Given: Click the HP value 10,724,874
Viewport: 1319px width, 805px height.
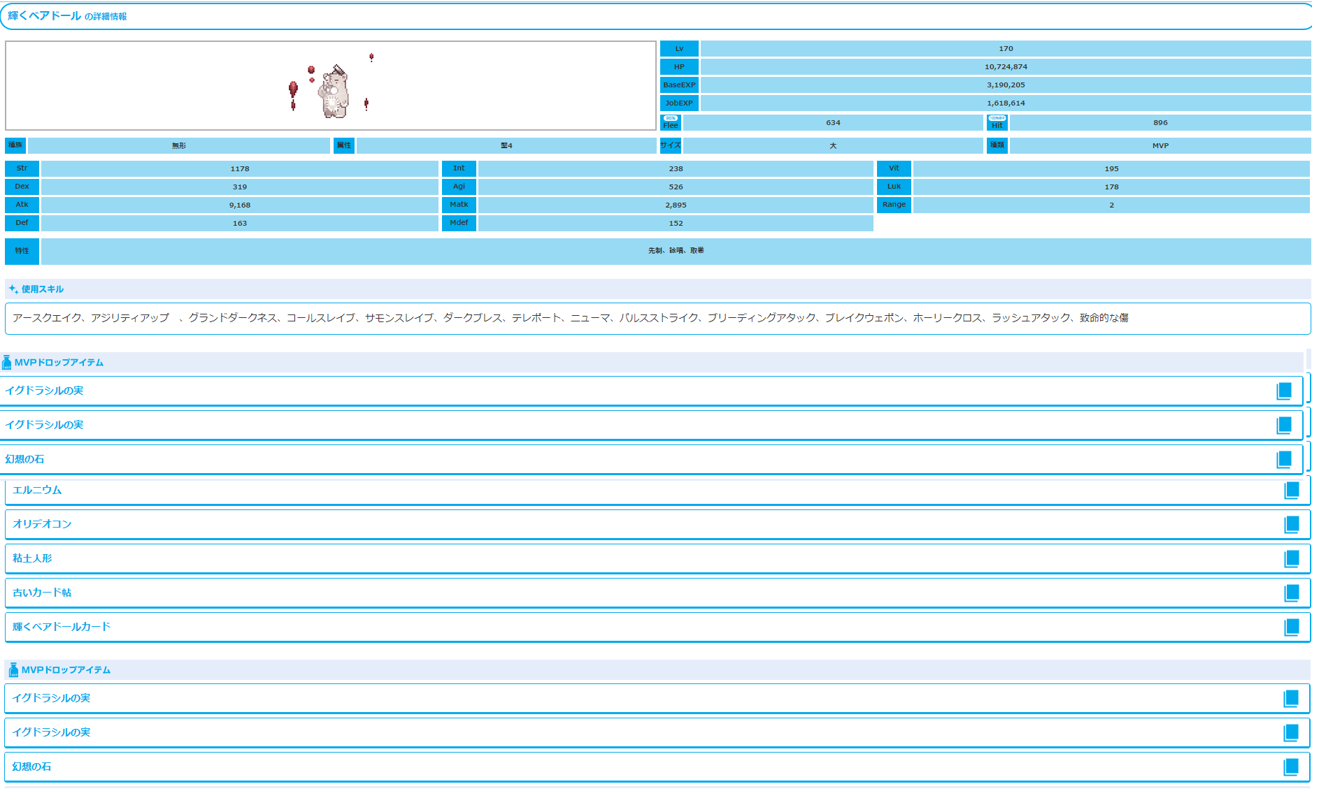Looking at the screenshot, I should (1005, 67).
